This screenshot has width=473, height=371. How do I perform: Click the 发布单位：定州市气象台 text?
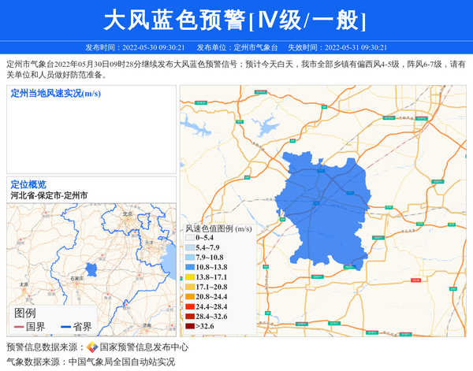point(237,47)
